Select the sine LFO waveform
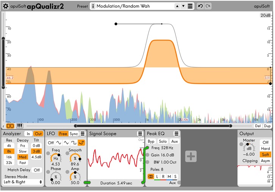Viewport: 275px width, 192px height. click(x=59, y=143)
